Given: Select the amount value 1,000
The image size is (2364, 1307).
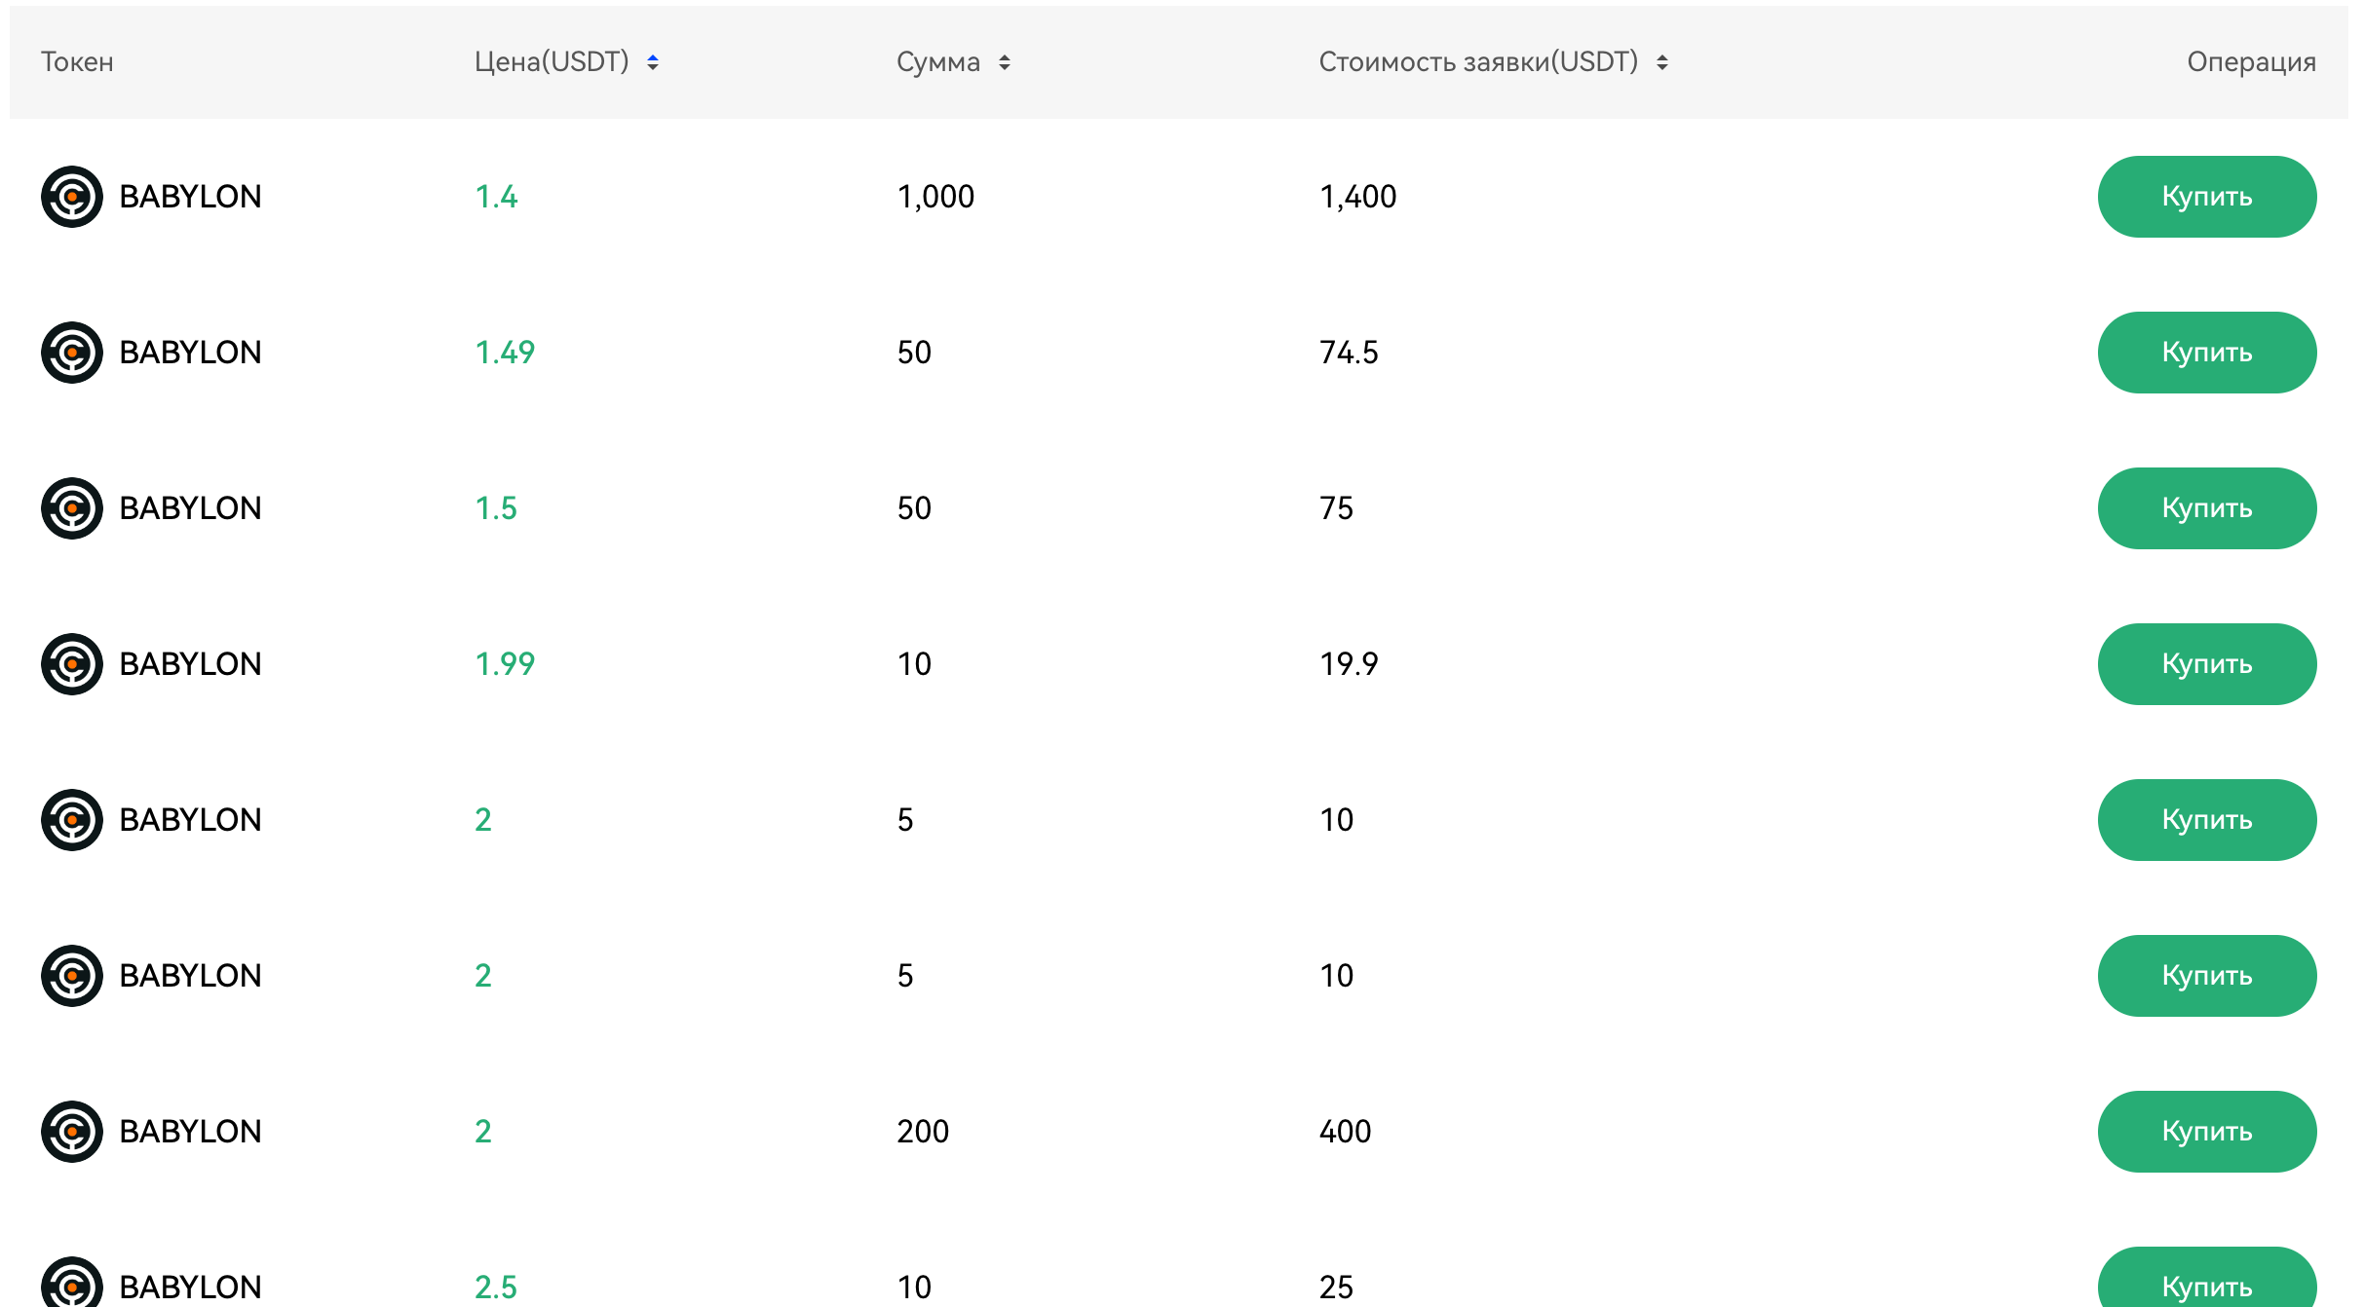Looking at the screenshot, I should click(935, 197).
